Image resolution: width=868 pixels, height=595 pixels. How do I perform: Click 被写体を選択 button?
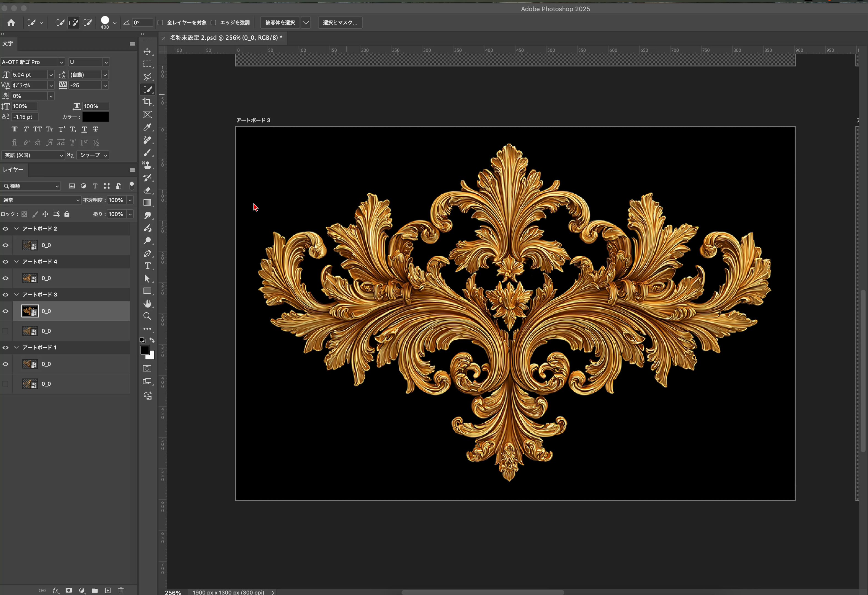[x=280, y=22]
